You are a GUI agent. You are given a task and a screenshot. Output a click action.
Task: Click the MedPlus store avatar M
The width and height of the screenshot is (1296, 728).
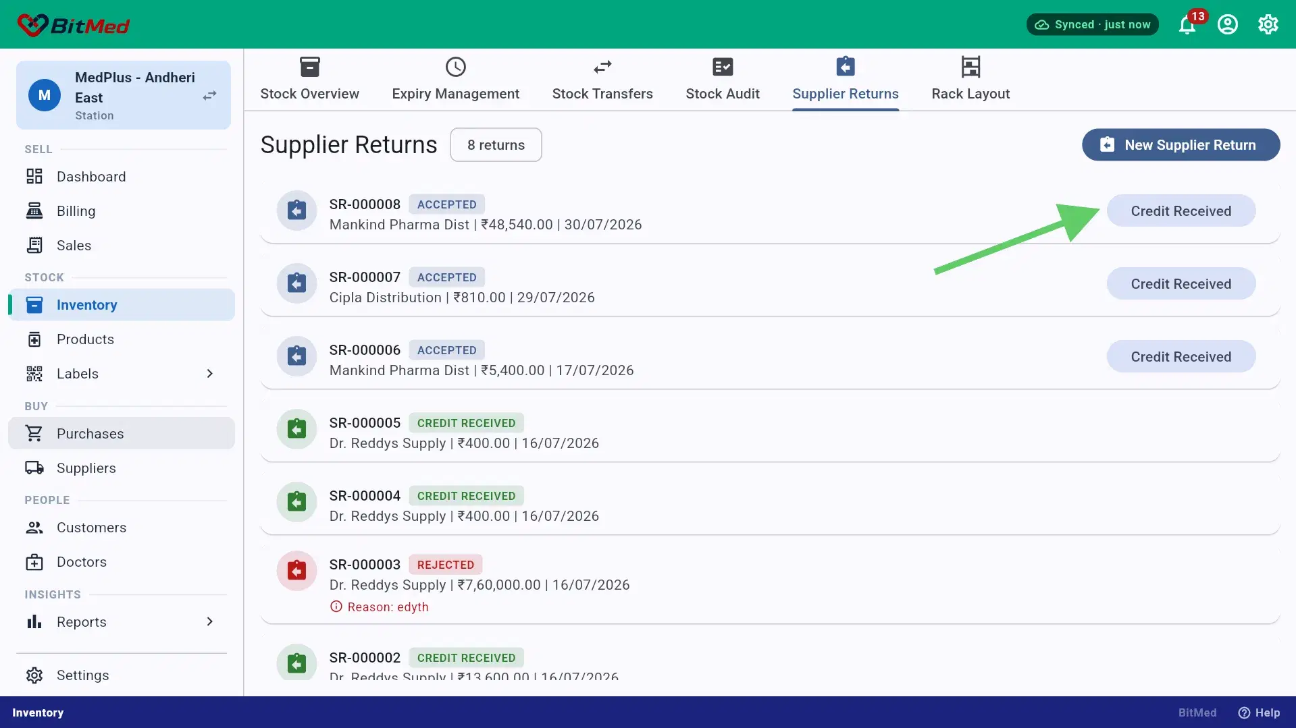pyautogui.click(x=45, y=95)
